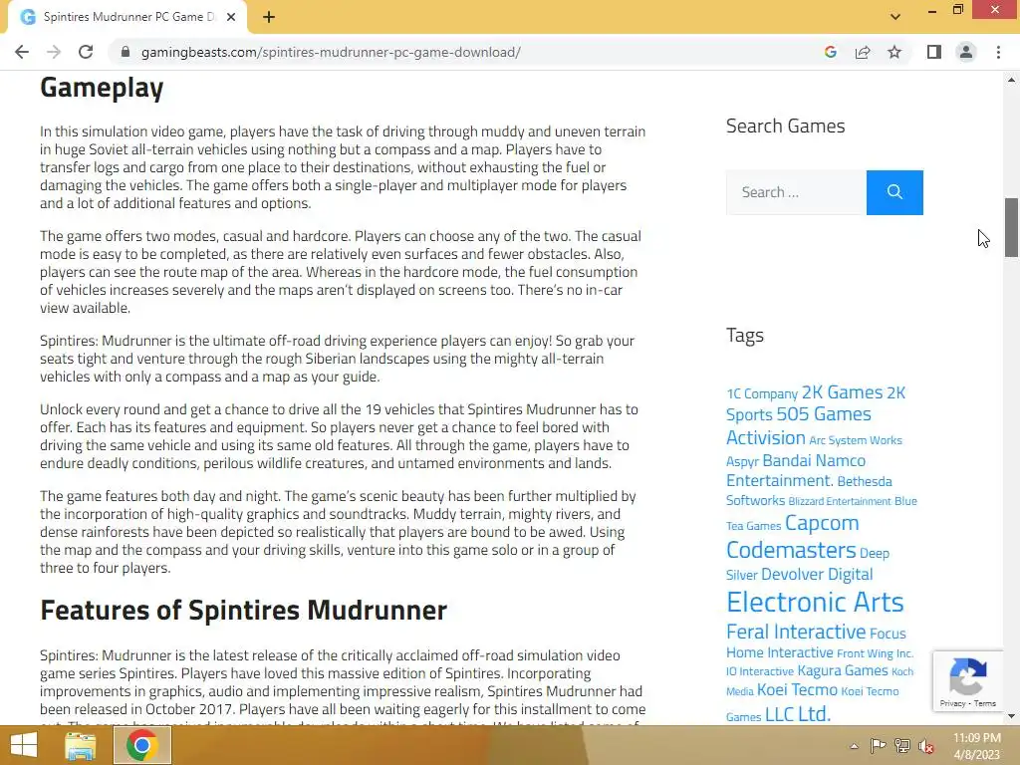Open the Windows Start menu
This screenshot has width=1020, height=765.
click(24, 745)
